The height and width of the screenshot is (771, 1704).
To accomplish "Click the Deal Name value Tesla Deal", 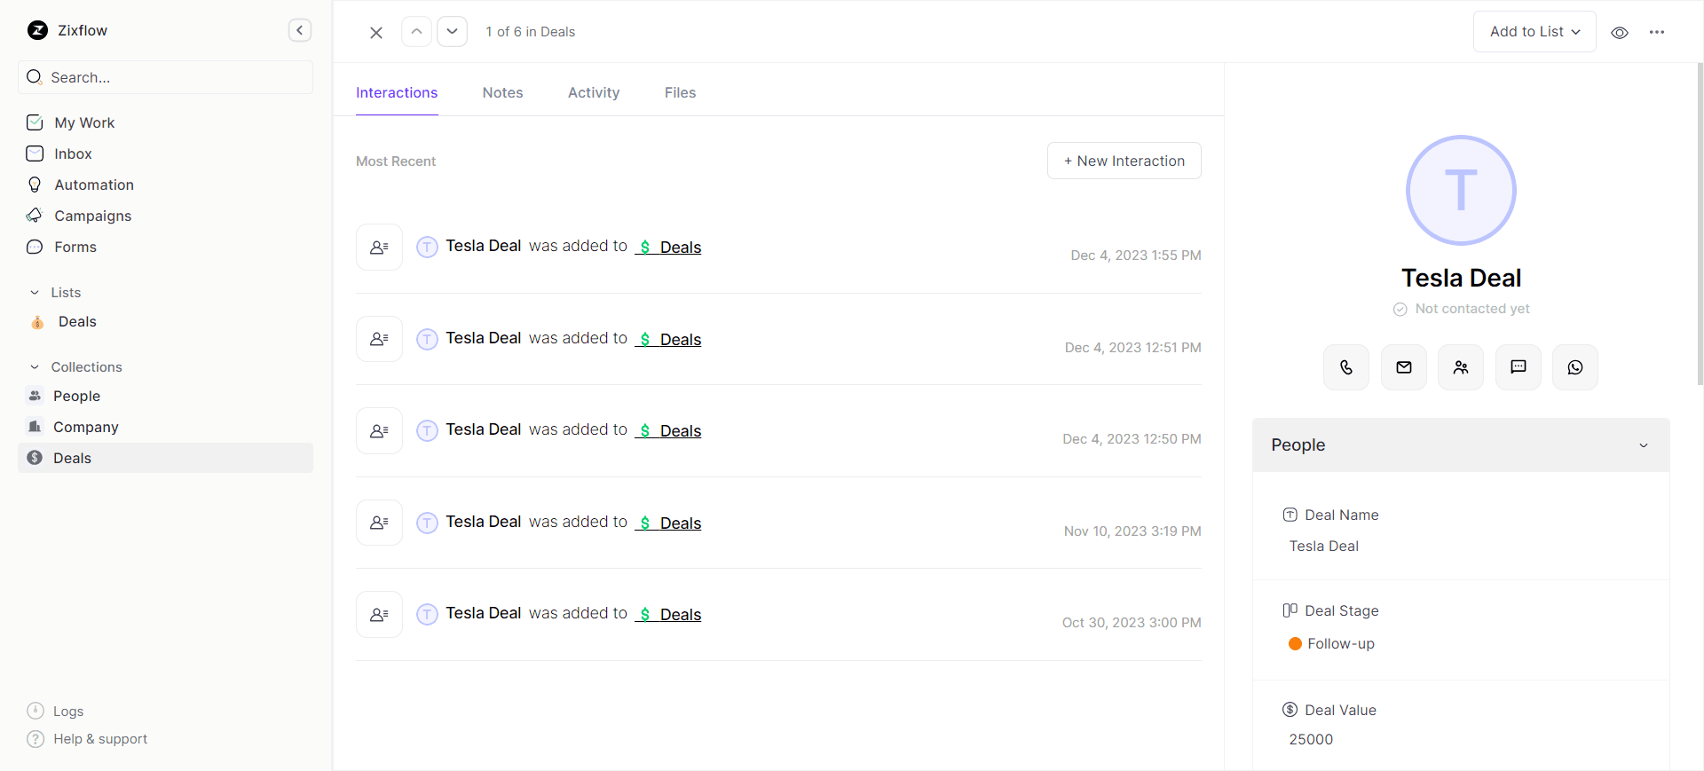I will [1323, 546].
